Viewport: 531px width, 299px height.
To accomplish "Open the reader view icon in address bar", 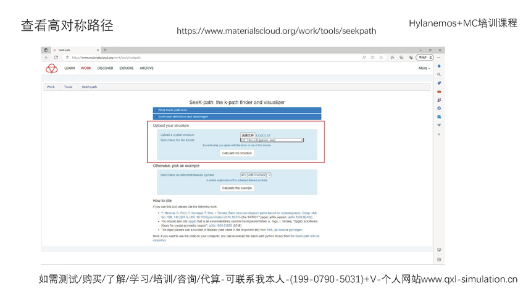I will click(x=372, y=57).
